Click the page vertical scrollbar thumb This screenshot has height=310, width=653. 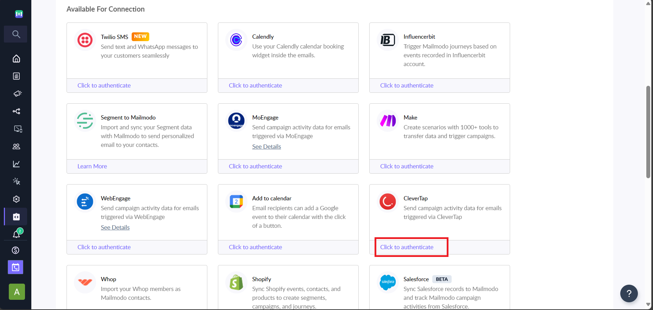[x=648, y=132]
